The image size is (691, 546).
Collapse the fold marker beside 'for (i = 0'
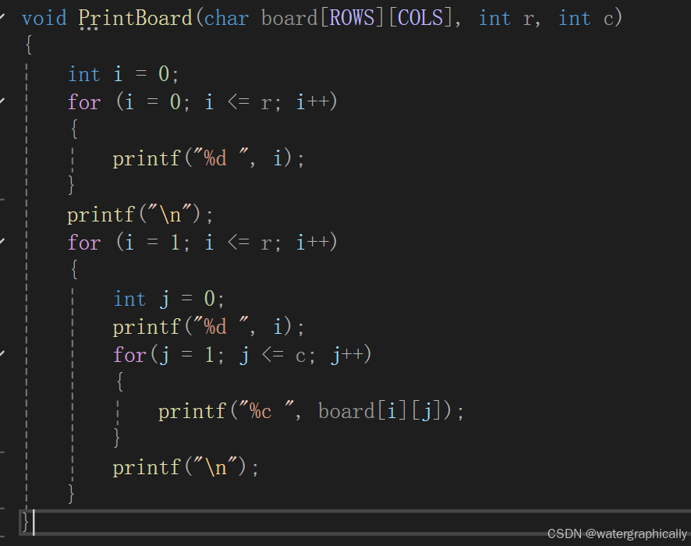pos(2,102)
